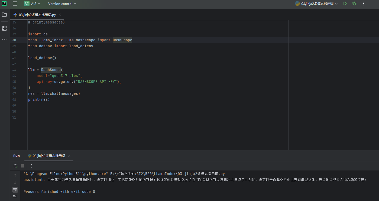Click the PyCharm logo icon
379x201 pixels.
4,4
